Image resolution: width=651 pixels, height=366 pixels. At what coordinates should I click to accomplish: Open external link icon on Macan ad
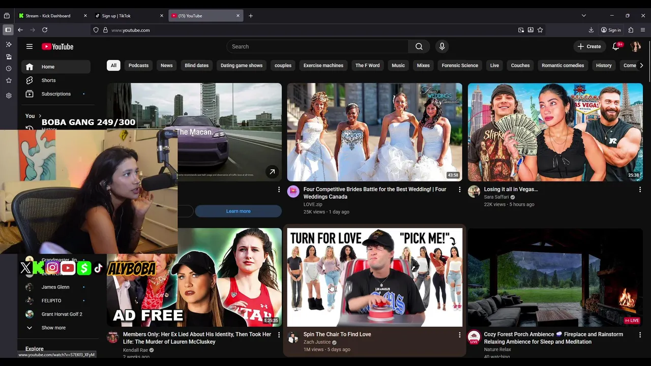tap(272, 172)
